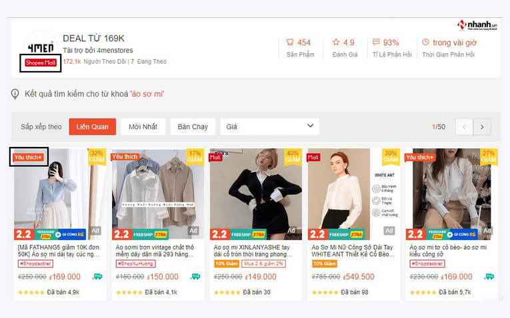Click the 27% GIẢM discount ribbon
Viewport: 510px width, 318px height.
pos(489,157)
